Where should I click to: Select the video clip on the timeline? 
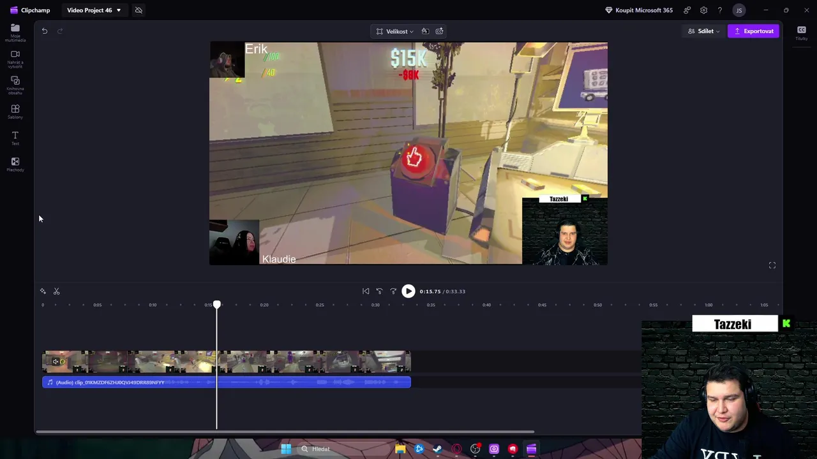tap(227, 361)
